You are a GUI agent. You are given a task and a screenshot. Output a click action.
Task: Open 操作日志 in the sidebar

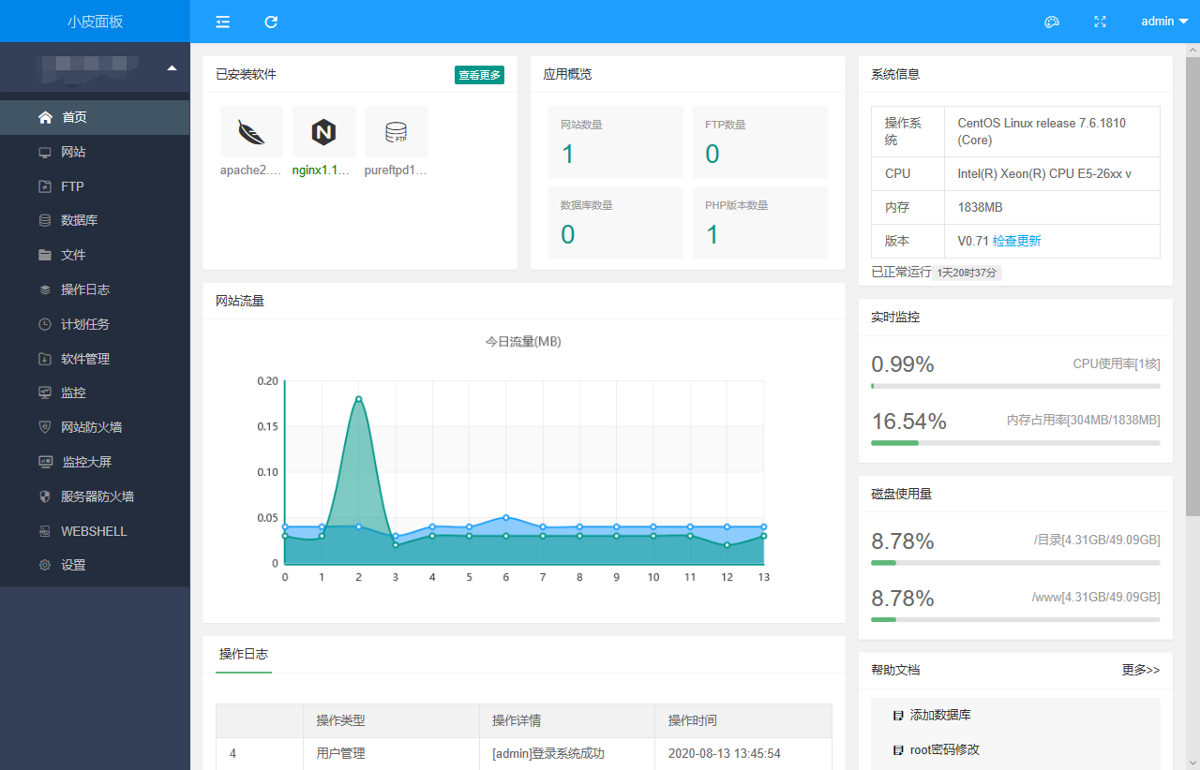click(x=95, y=289)
